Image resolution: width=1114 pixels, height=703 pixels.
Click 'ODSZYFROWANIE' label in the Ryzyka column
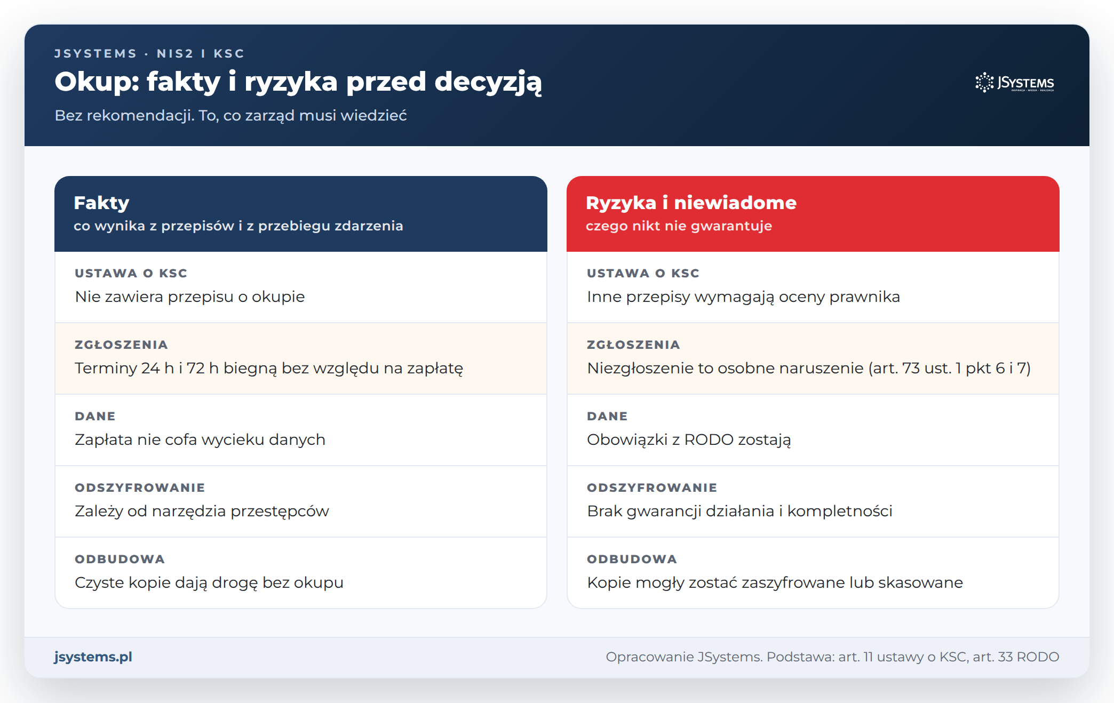tap(652, 488)
